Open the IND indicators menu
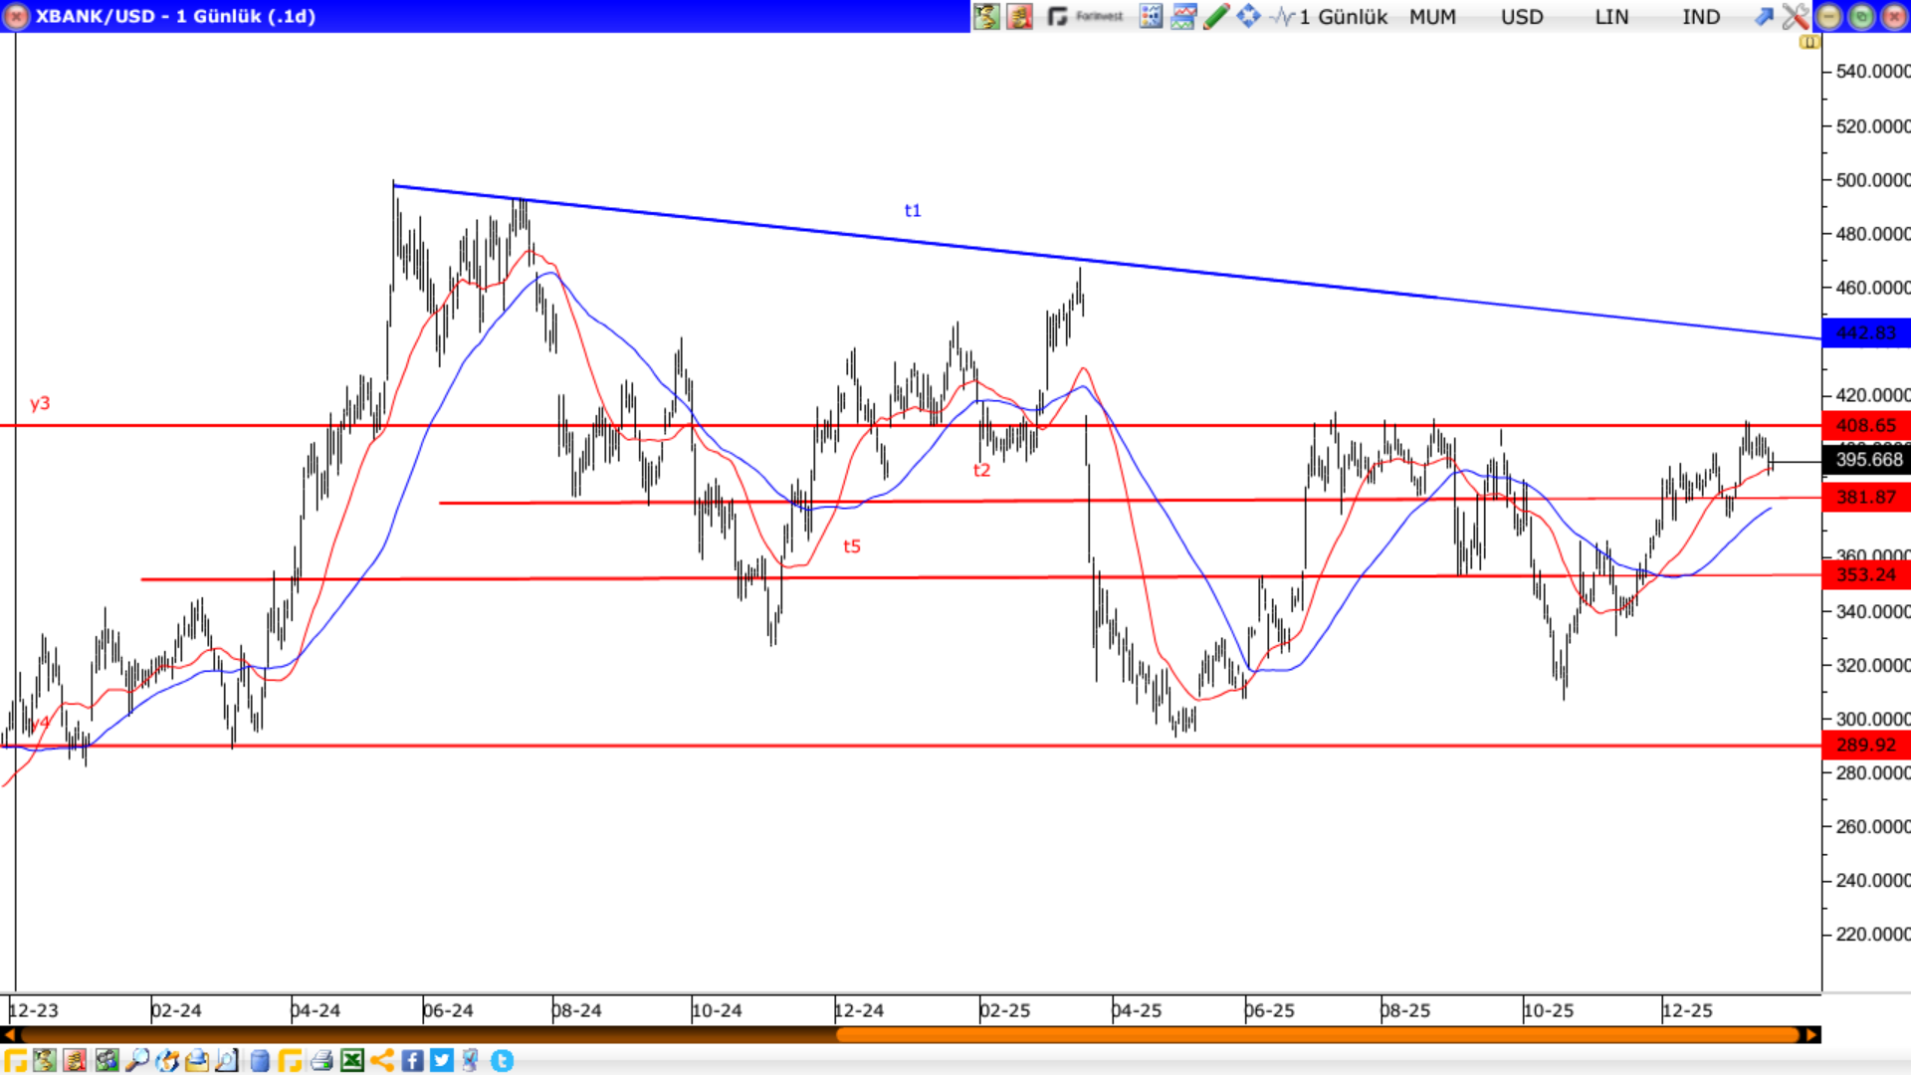This screenshot has width=1911, height=1075. [x=1700, y=16]
